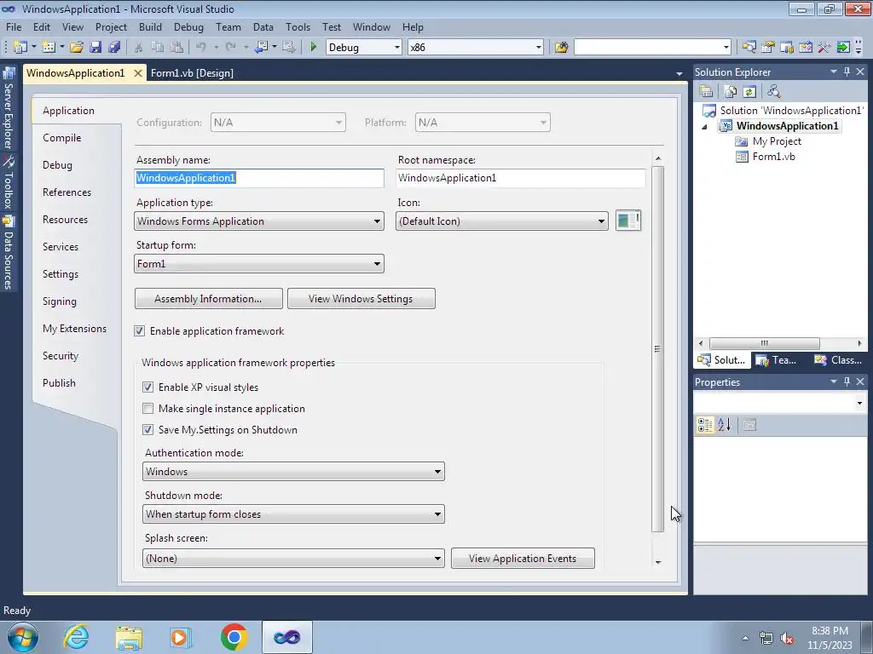This screenshot has width=873, height=654.
Task: Click the Properties Window toolbar icon
Action: coord(768,48)
